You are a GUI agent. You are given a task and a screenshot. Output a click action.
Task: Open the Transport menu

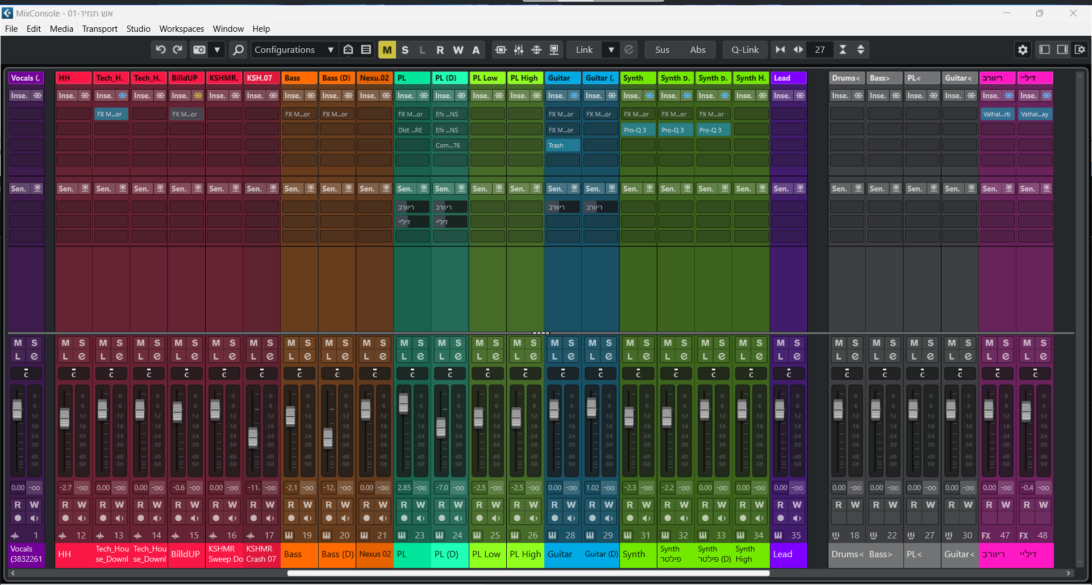coord(99,29)
